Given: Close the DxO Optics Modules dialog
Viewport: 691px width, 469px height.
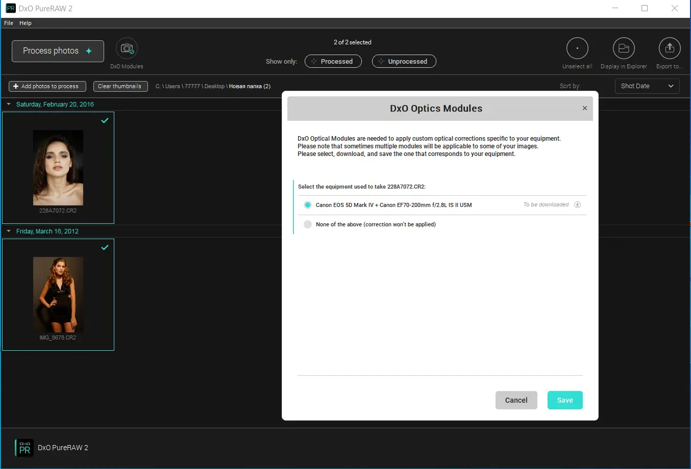Looking at the screenshot, I should 585,108.
